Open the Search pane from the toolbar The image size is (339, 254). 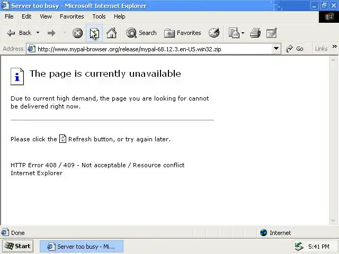point(141,33)
